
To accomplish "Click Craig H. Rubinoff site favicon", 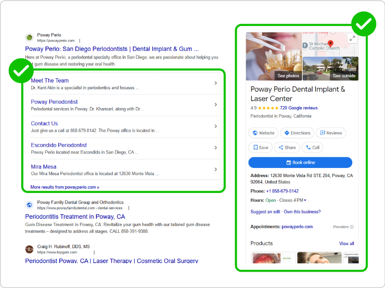I will 29,249.
